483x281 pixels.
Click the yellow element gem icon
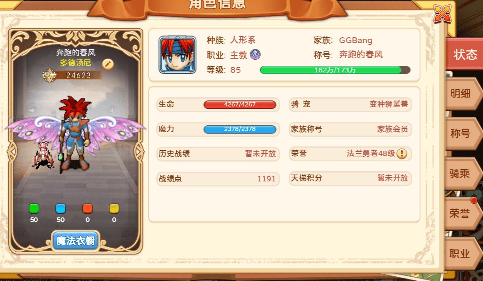(x=114, y=209)
